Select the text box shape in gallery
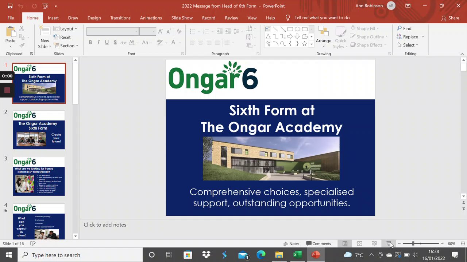 268,29
